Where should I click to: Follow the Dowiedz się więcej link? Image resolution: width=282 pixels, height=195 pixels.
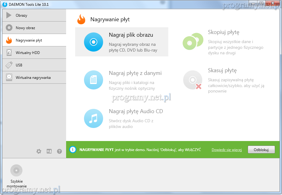227,150
